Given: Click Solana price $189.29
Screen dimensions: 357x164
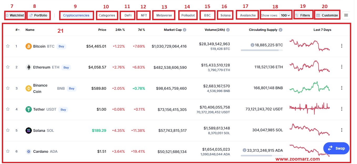Looking at the screenshot, I should point(99,130).
